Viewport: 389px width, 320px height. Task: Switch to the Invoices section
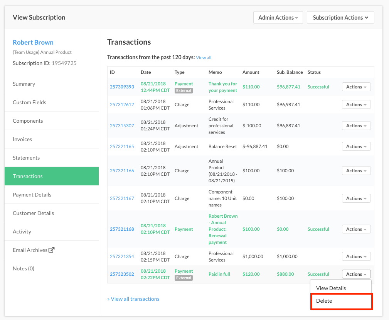tap(52, 139)
